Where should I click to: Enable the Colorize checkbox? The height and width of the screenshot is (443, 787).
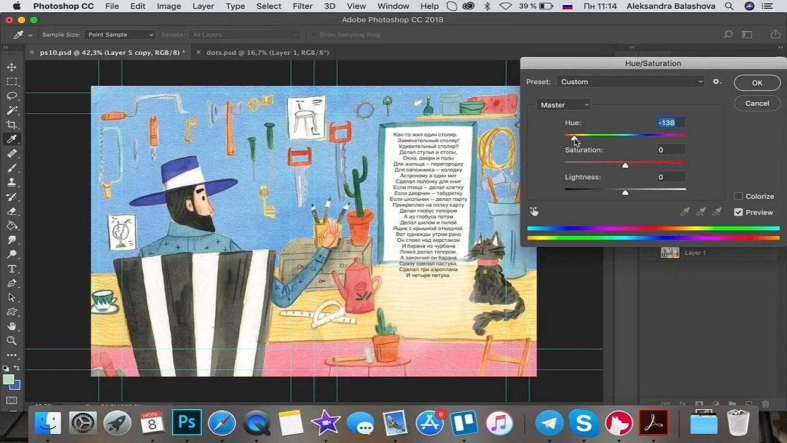pyautogui.click(x=738, y=196)
